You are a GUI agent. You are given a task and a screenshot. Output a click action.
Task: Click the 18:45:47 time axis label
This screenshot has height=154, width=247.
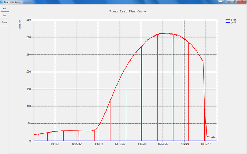[x=206, y=144]
